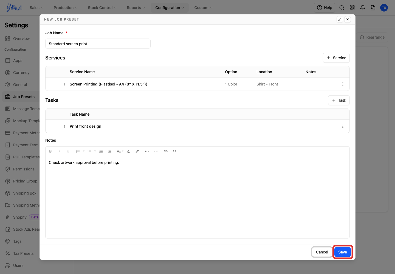The image size is (395, 274).
Task: Select the Screen Printing (Plastisol) service name
Action: click(x=108, y=84)
